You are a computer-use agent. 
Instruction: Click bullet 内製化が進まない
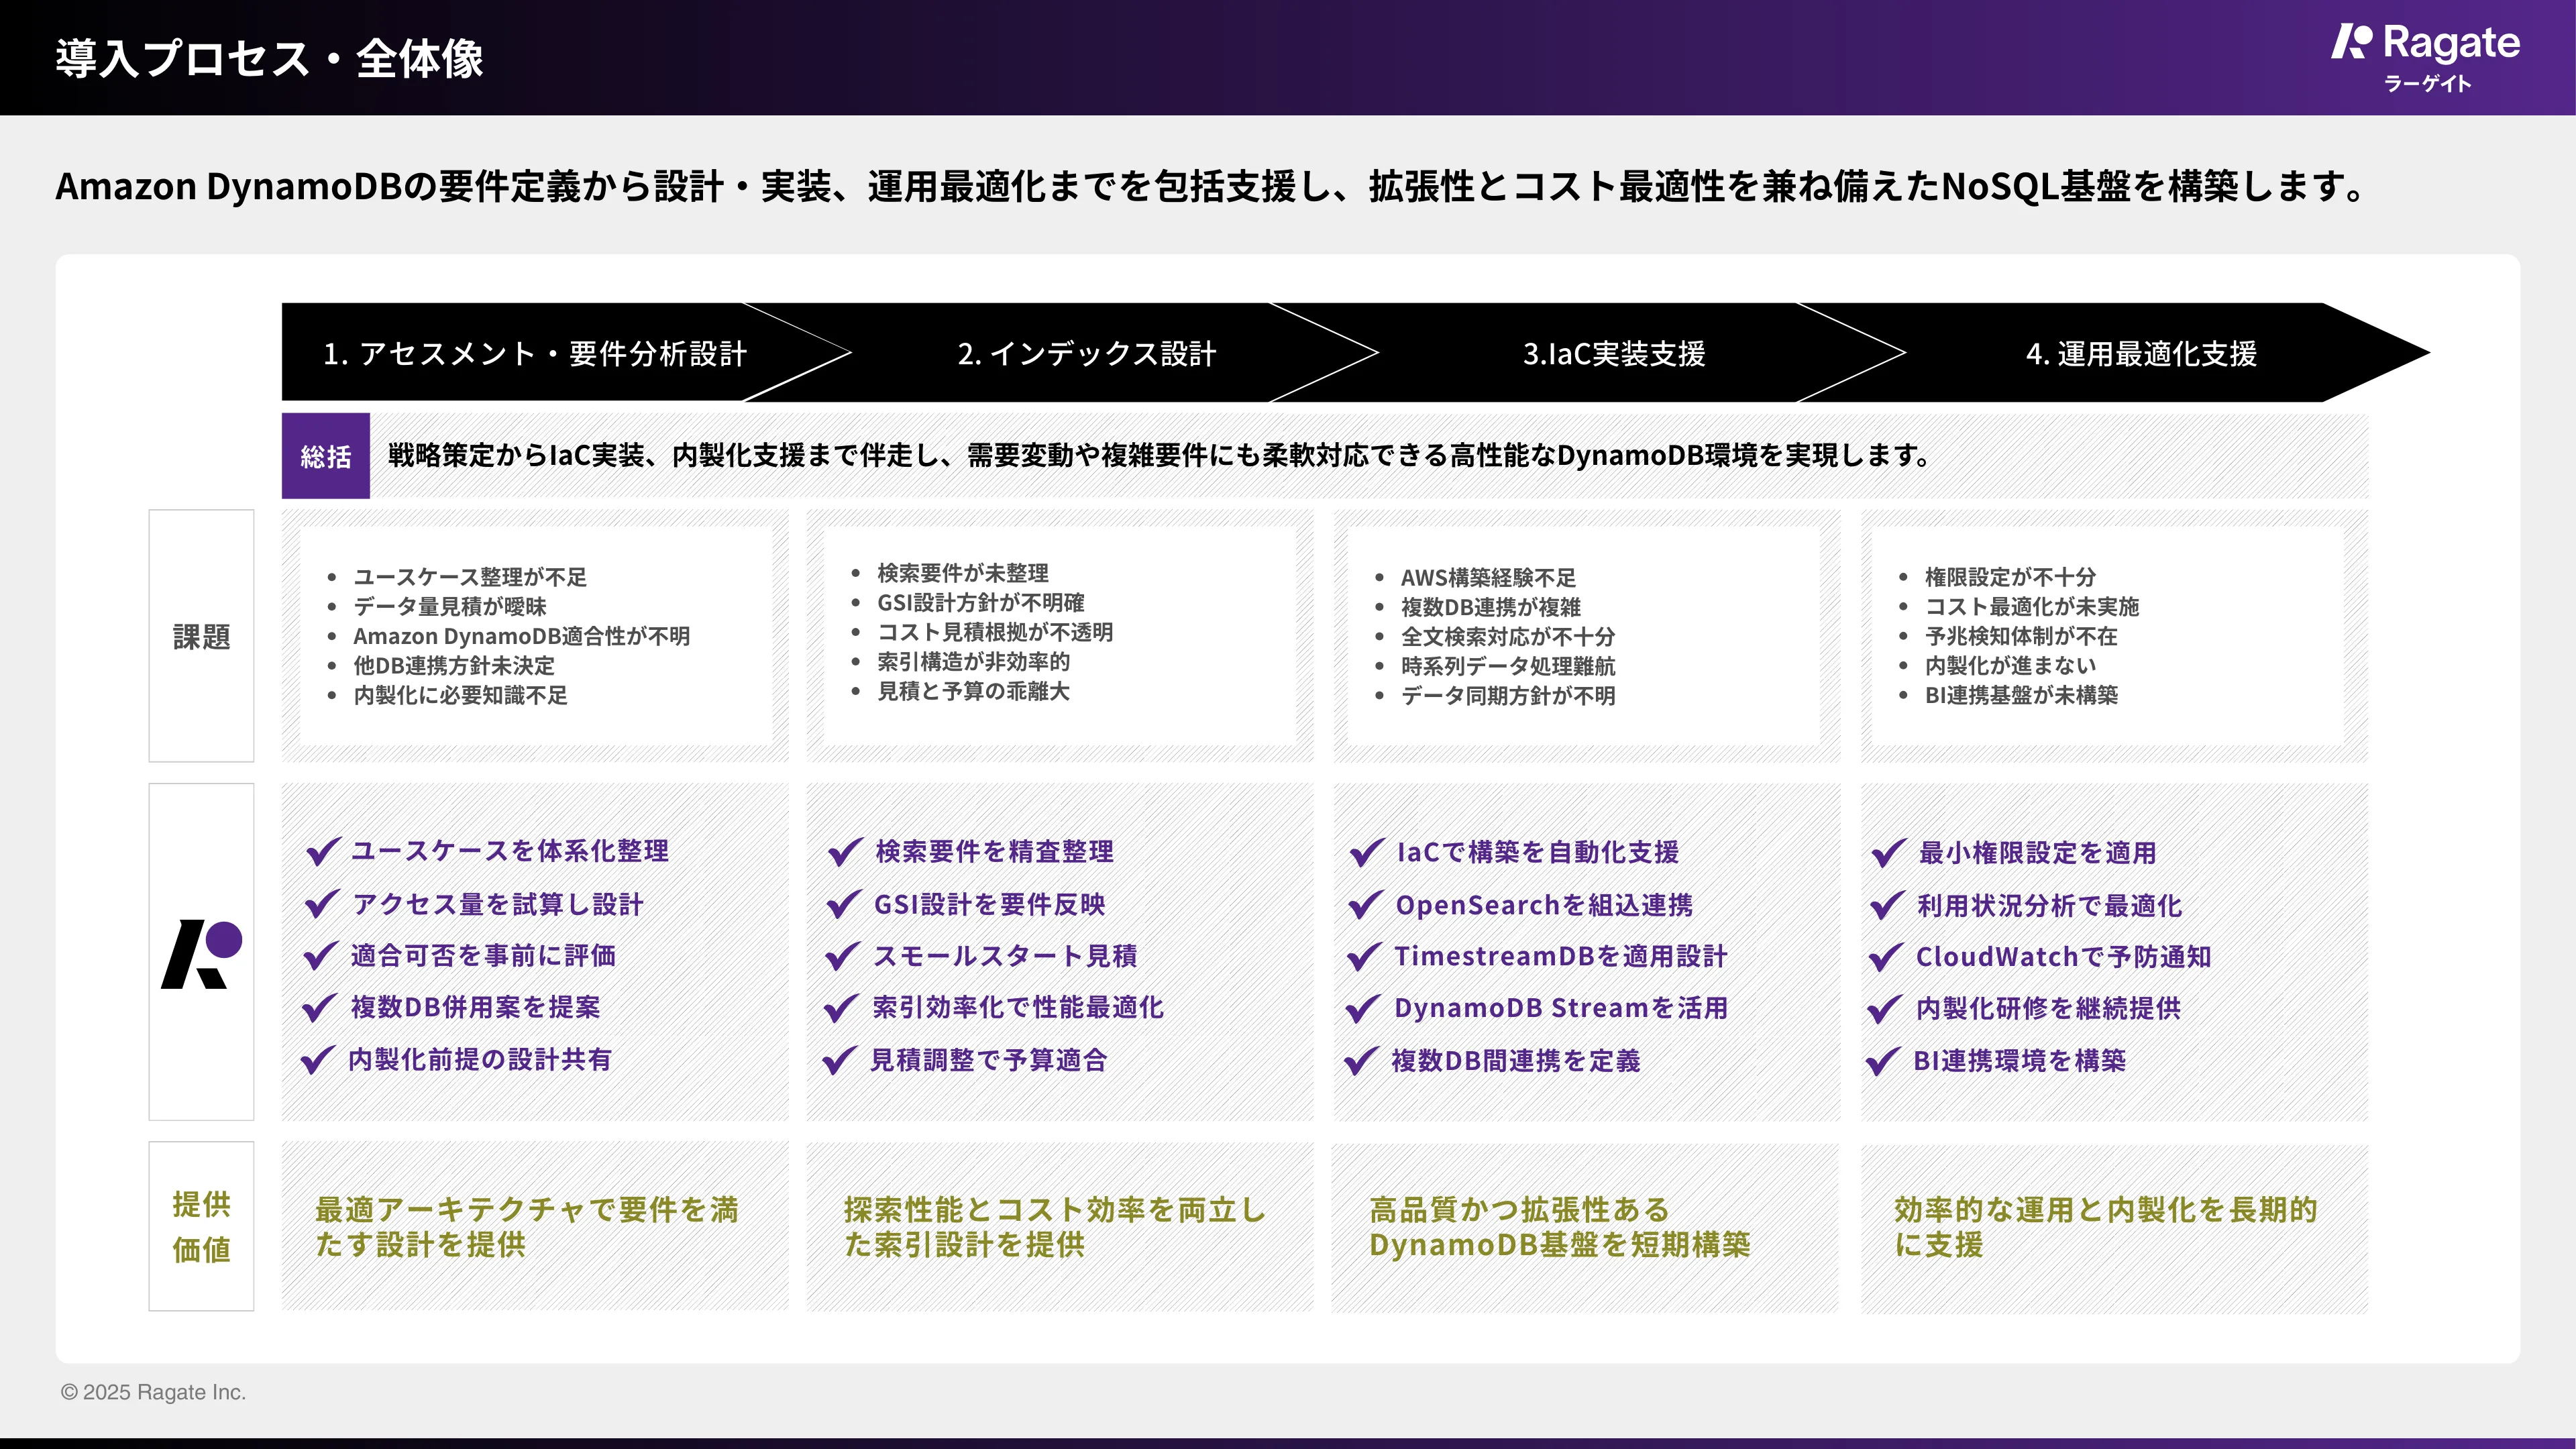tap(2010, 665)
